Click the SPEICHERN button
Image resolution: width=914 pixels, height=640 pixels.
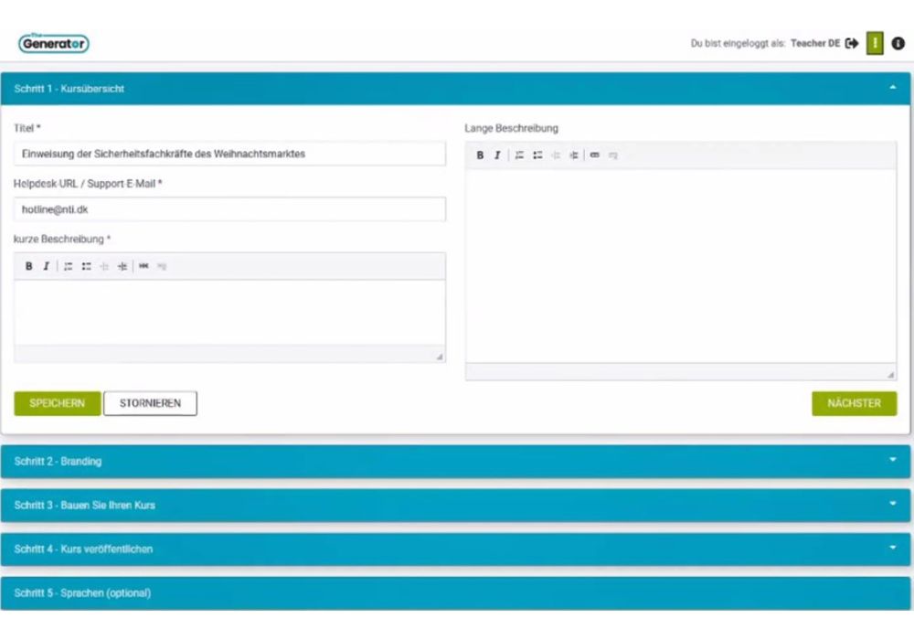click(57, 403)
